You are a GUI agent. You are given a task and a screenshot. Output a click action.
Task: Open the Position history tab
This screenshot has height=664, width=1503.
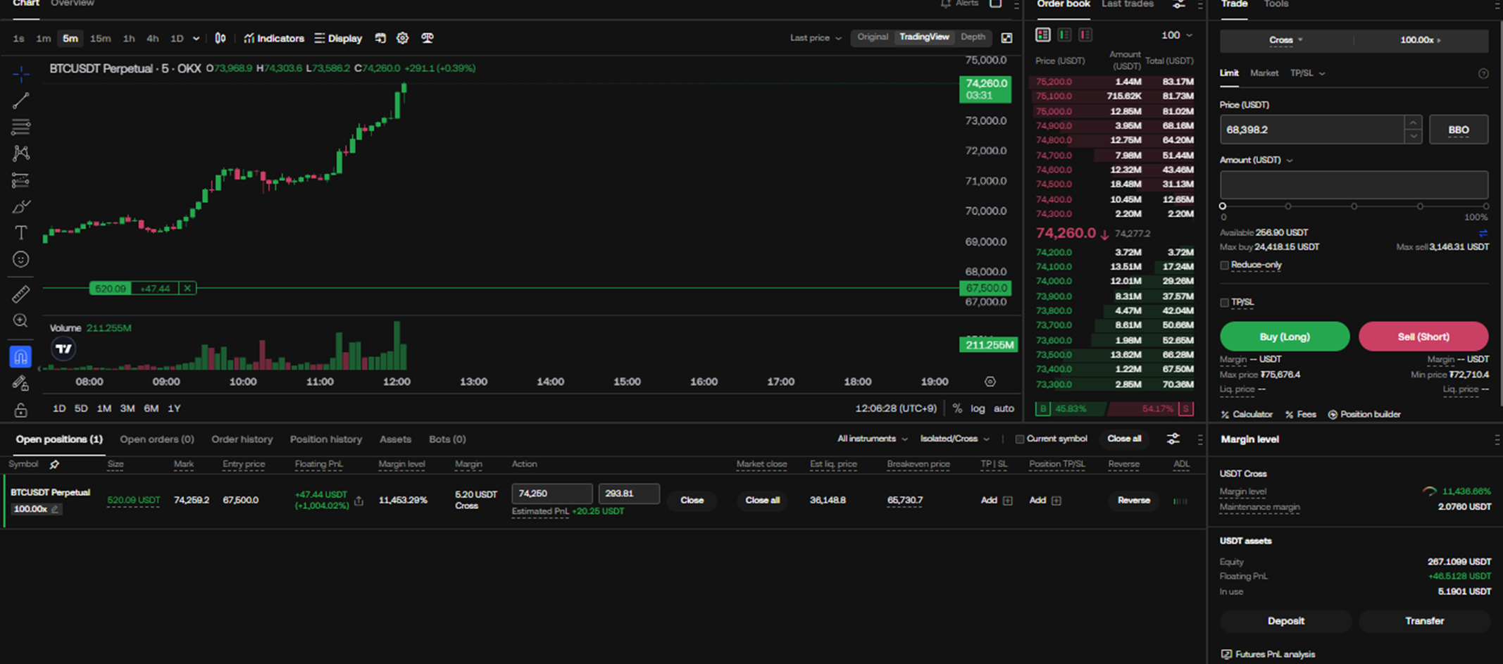326,439
